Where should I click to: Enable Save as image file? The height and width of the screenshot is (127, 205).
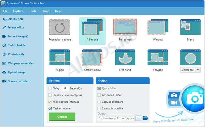(99, 108)
